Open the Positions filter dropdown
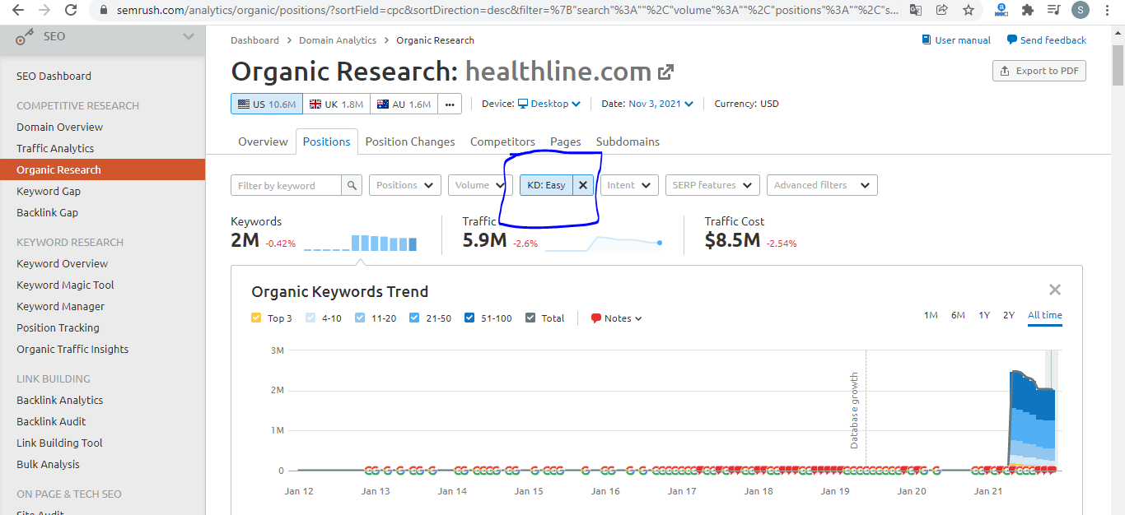The width and height of the screenshot is (1125, 515). click(405, 185)
